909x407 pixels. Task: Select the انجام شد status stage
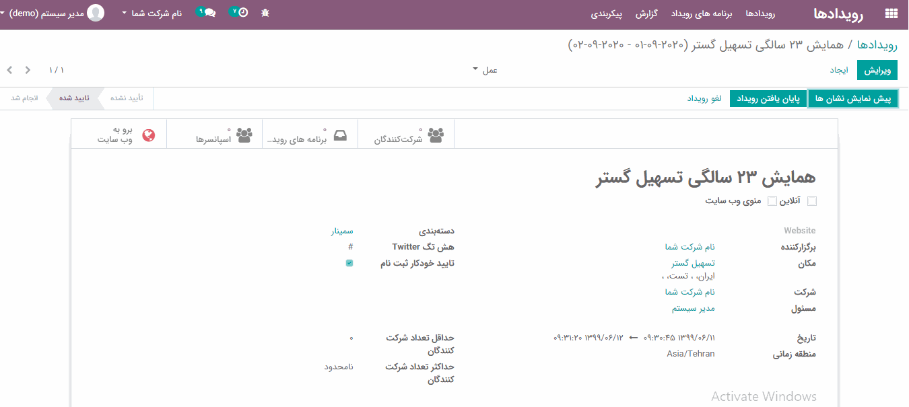tap(25, 98)
